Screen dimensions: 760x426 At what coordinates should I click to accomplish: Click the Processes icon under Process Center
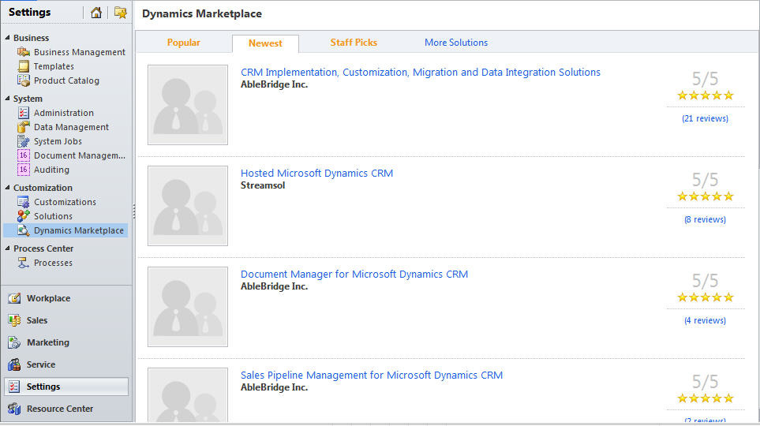point(24,263)
